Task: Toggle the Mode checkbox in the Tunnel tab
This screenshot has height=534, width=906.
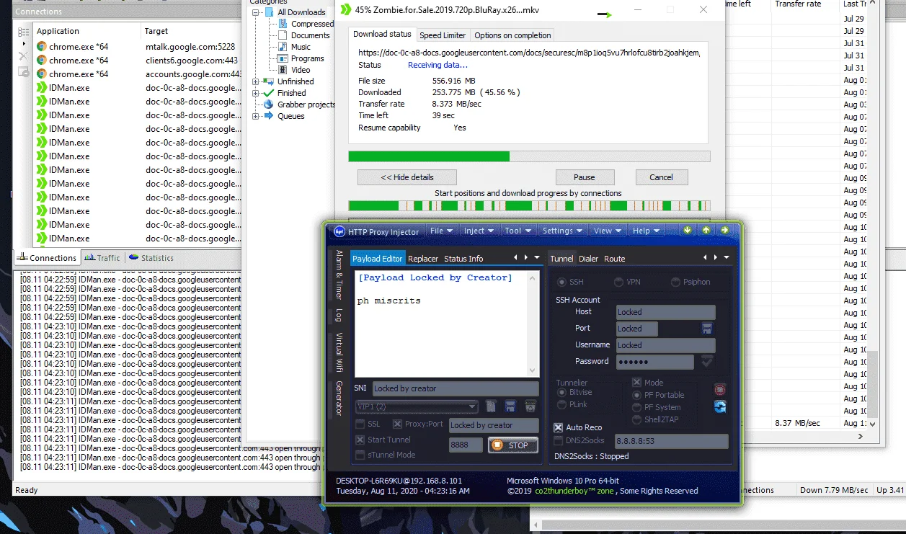Action: pos(636,383)
